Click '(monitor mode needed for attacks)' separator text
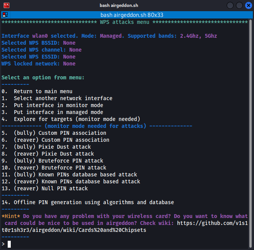Viewport: 254px width, 250px height. (95, 126)
